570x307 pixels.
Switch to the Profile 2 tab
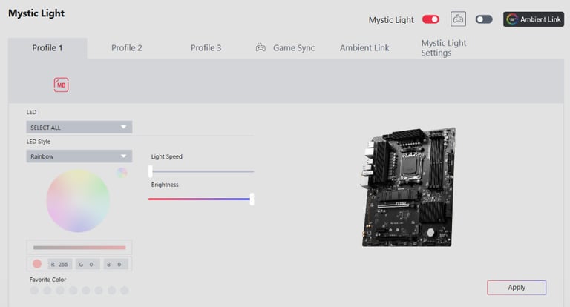(x=126, y=48)
